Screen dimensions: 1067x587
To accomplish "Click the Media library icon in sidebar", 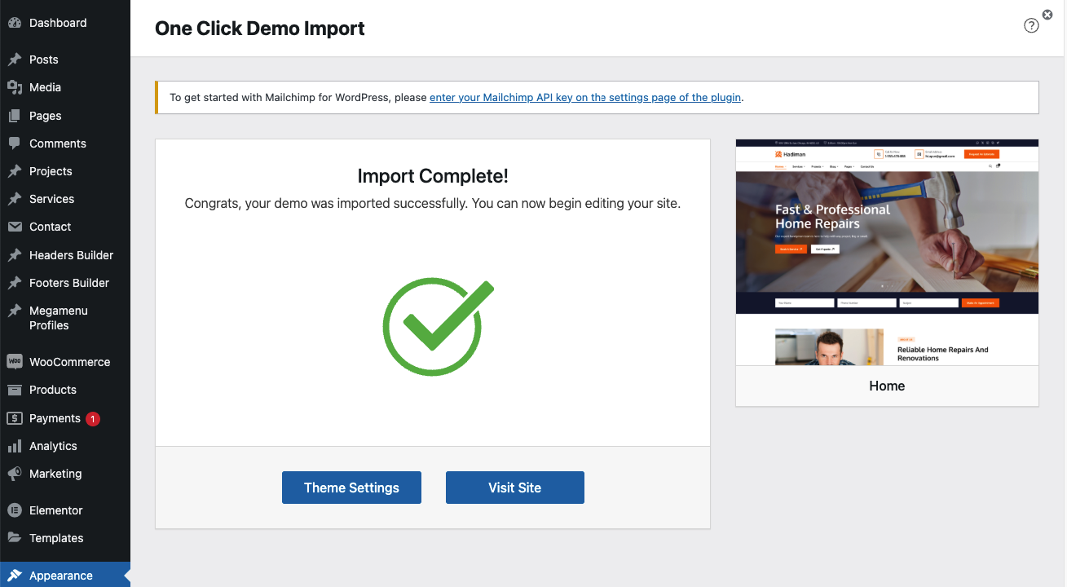I will [15, 87].
